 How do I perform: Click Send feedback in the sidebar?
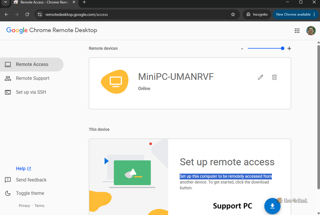[31, 180]
